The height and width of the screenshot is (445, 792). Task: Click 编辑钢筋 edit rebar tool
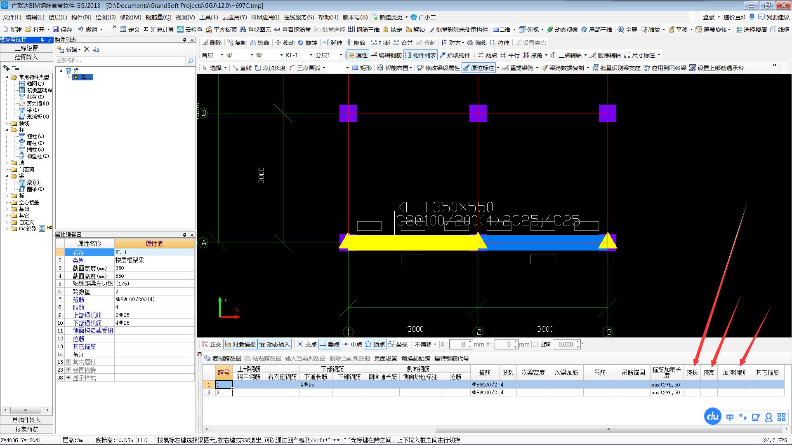386,55
